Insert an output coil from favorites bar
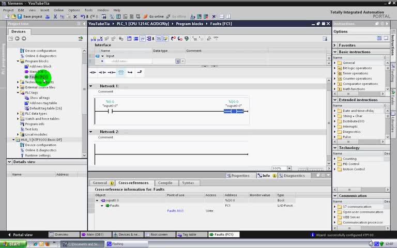This screenshot has width=397, height=248. click(x=112, y=72)
